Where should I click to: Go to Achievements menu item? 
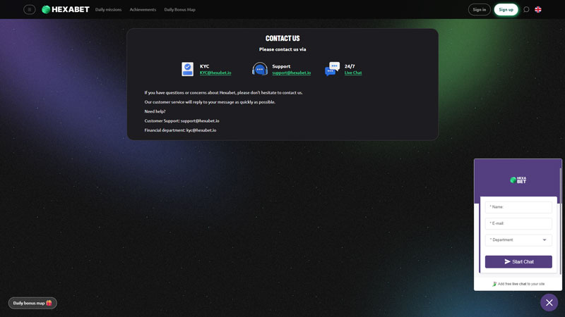click(143, 10)
